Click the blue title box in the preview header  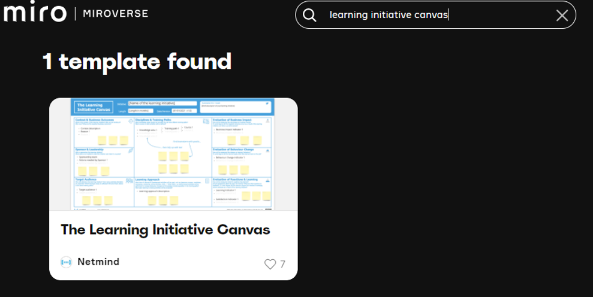click(93, 108)
